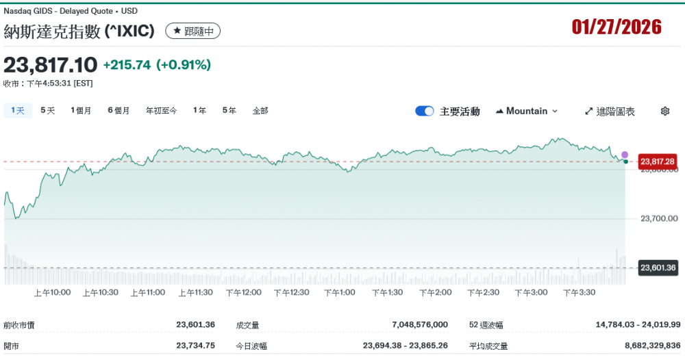The width and height of the screenshot is (685, 364).
Task: Open chart settings gear icon
Action: tap(664, 111)
